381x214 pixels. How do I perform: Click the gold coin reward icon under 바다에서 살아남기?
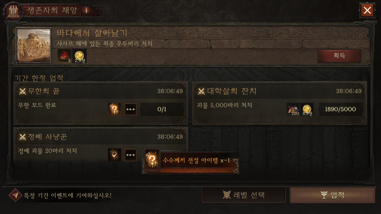pos(79,56)
